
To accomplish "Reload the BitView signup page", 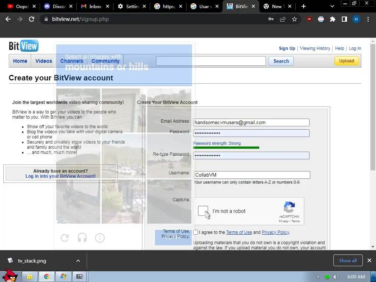I will tap(32, 19).
